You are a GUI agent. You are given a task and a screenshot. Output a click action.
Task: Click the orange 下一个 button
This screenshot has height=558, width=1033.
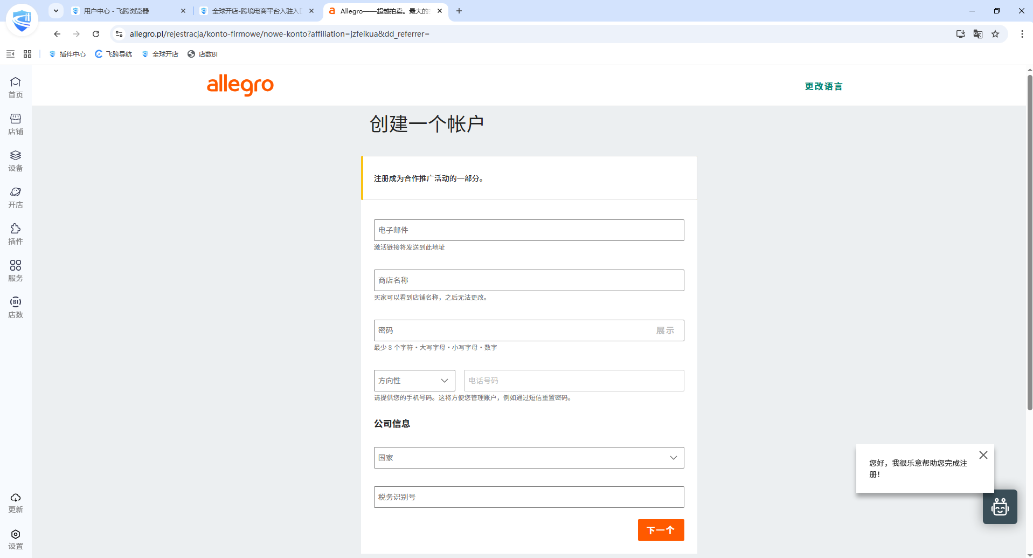pos(661,530)
